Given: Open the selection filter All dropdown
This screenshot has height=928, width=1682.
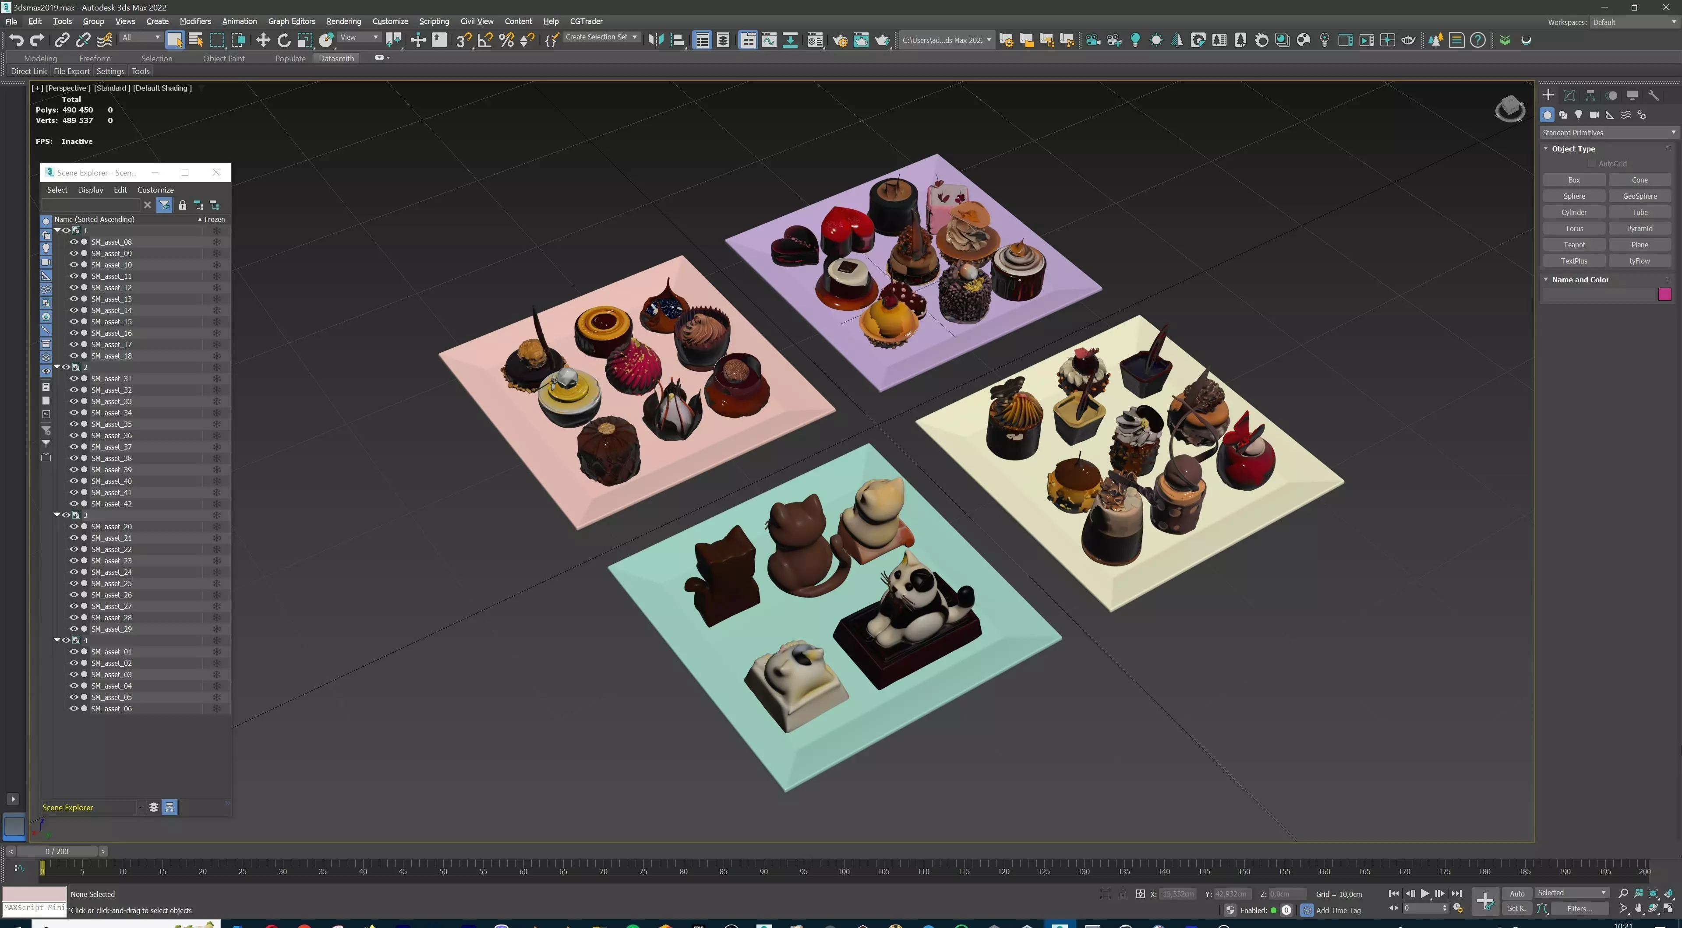Looking at the screenshot, I should [141, 38].
